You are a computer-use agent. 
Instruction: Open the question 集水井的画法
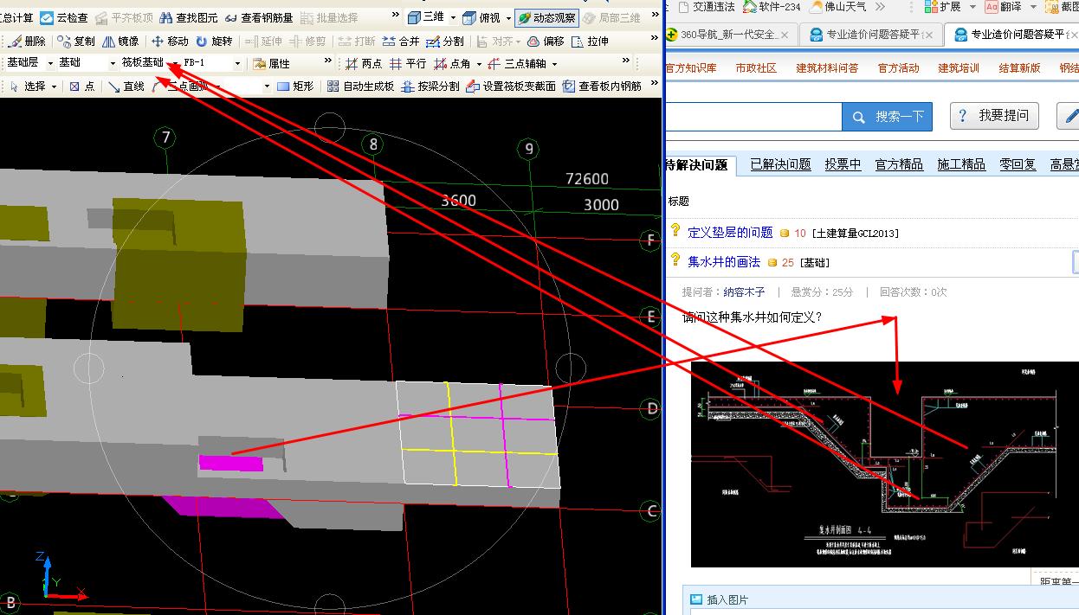(x=724, y=261)
